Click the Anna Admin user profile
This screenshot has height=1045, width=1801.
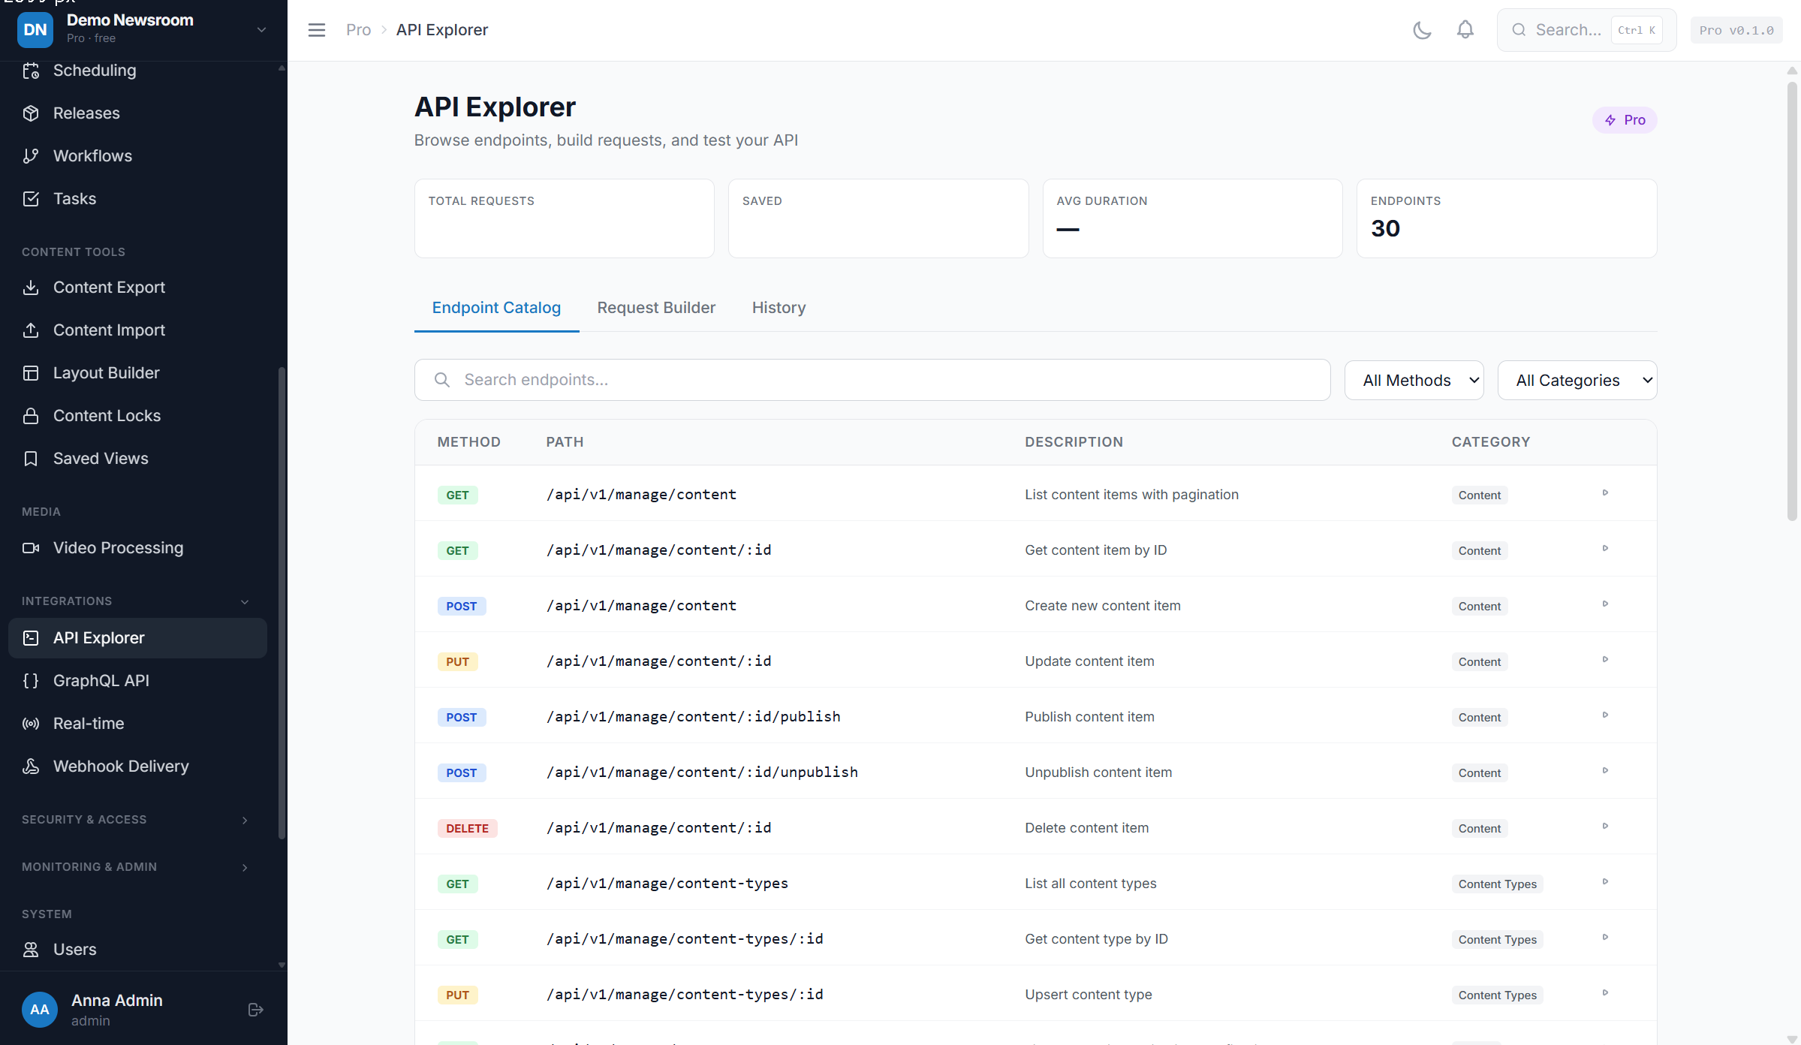point(116,1010)
